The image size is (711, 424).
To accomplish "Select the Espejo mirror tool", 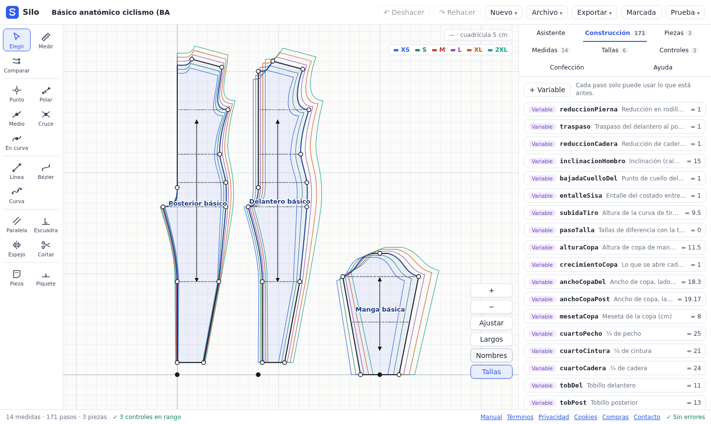I will tap(17, 248).
